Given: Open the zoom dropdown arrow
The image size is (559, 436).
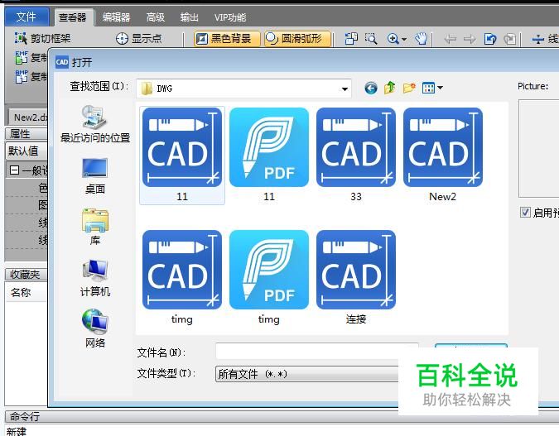Looking at the screenshot, I should pos(404,39).
